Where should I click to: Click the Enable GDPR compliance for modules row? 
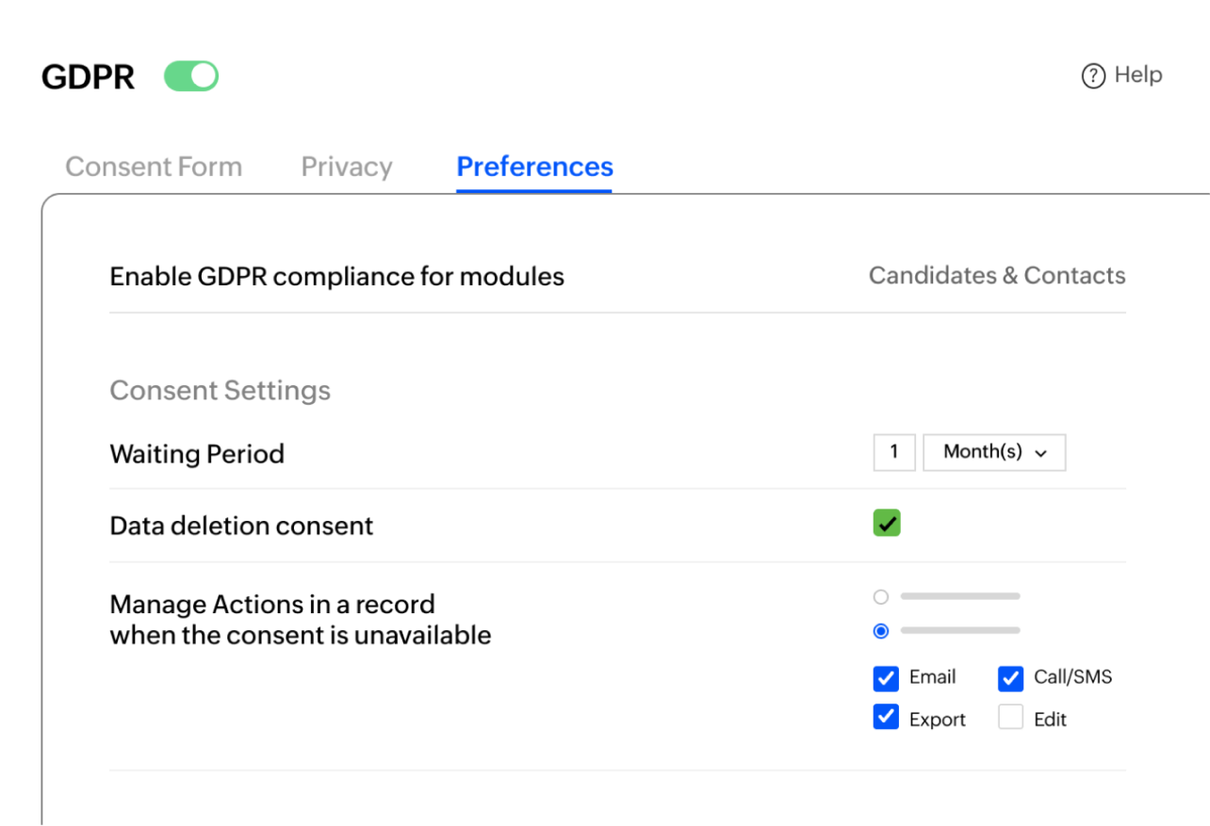(337, 277)
